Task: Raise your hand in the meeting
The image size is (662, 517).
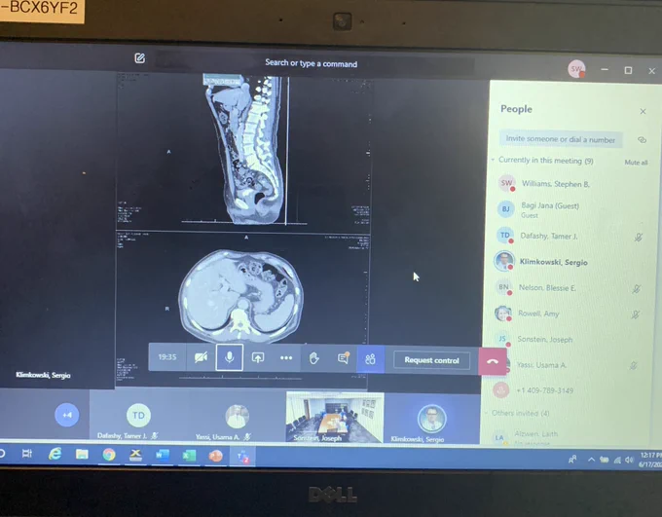Action: pyautogui.click(x=314, y=358)
